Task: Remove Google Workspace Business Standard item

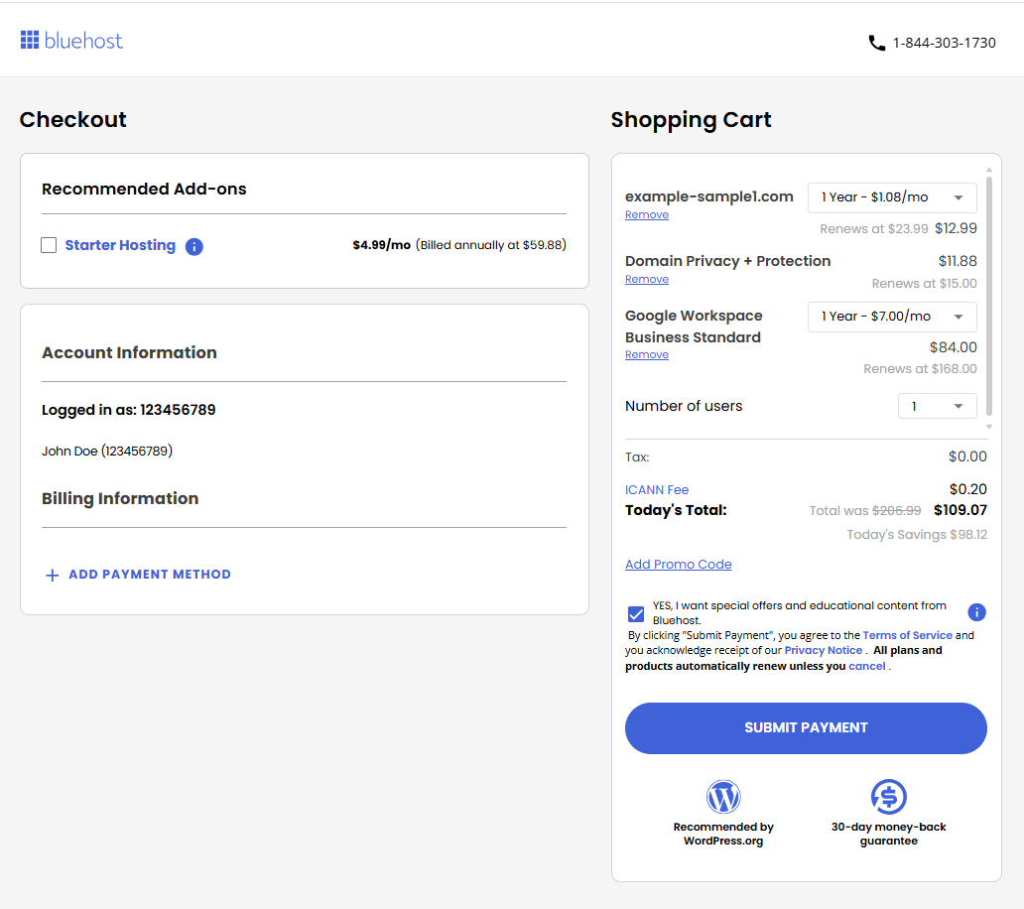Action: 647,354
